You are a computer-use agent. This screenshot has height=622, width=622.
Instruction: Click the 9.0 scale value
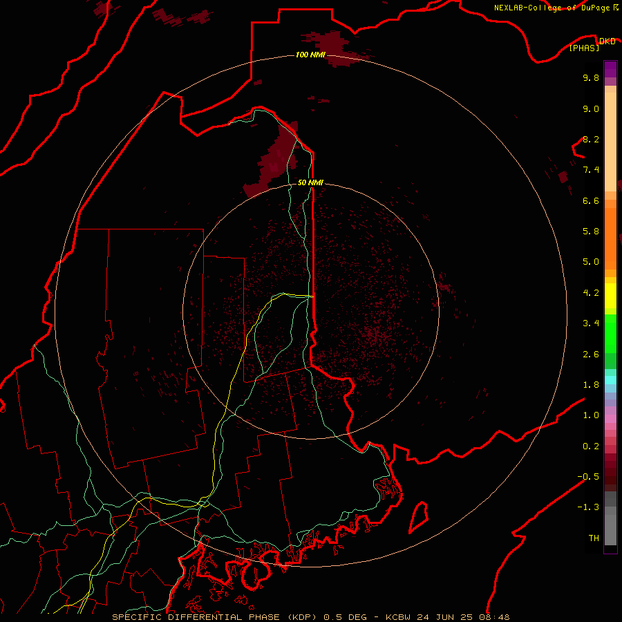(591, 109)
